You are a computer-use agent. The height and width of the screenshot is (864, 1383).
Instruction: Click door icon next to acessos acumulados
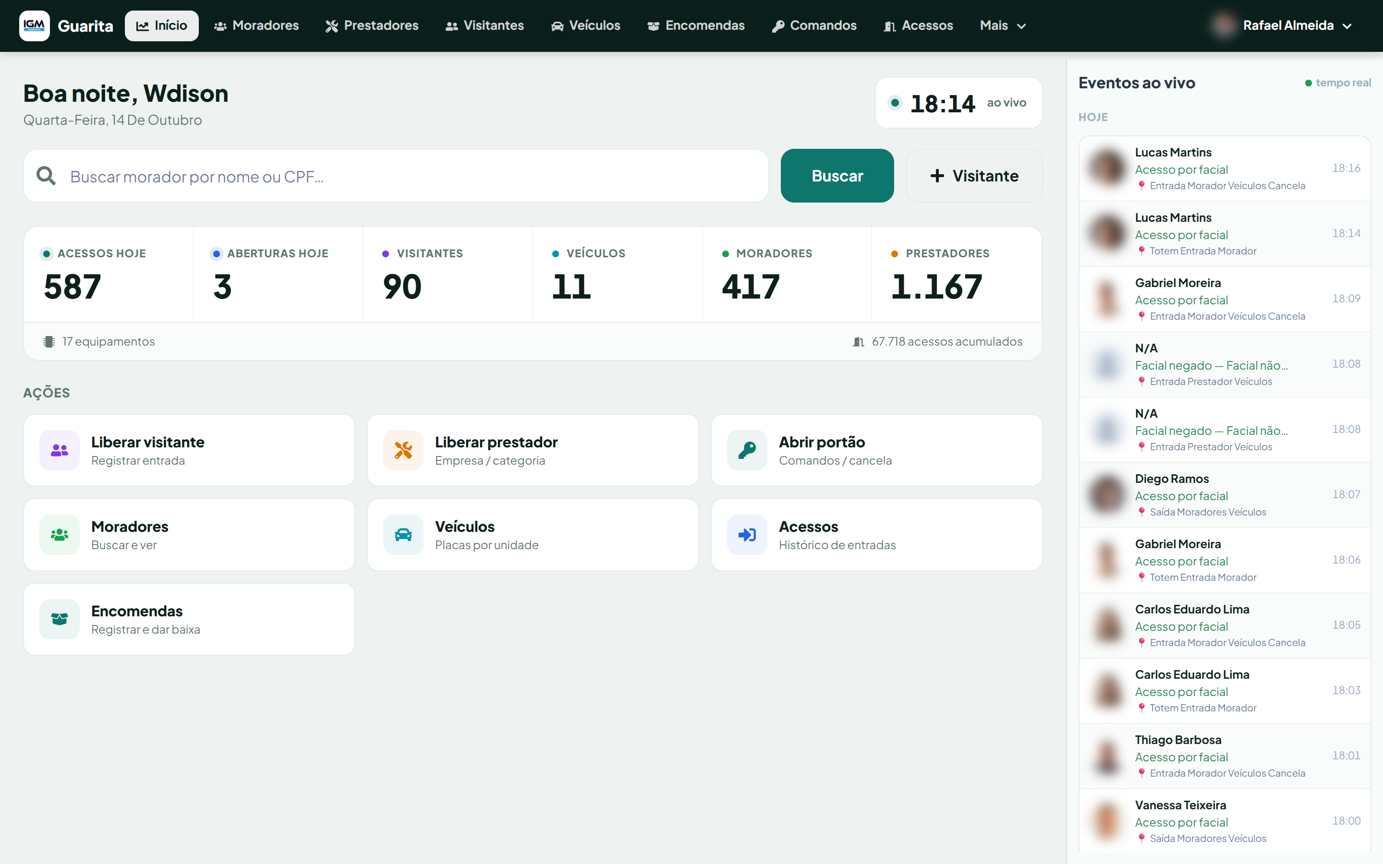pyautogui.click(x=858, y=342)
